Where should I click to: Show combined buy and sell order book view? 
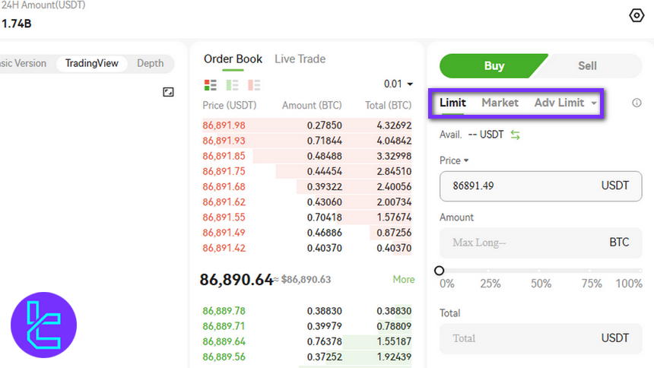[210, 85]
